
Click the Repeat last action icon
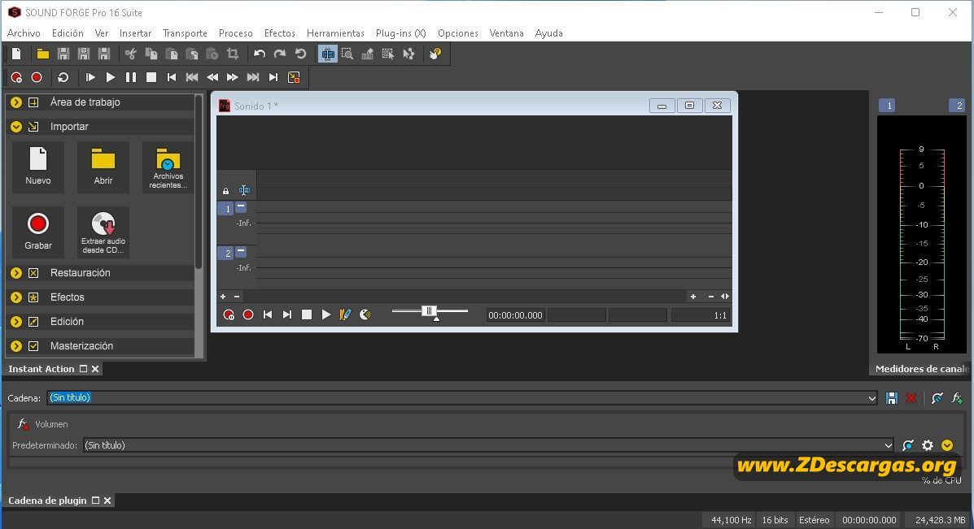pos(300,54)
